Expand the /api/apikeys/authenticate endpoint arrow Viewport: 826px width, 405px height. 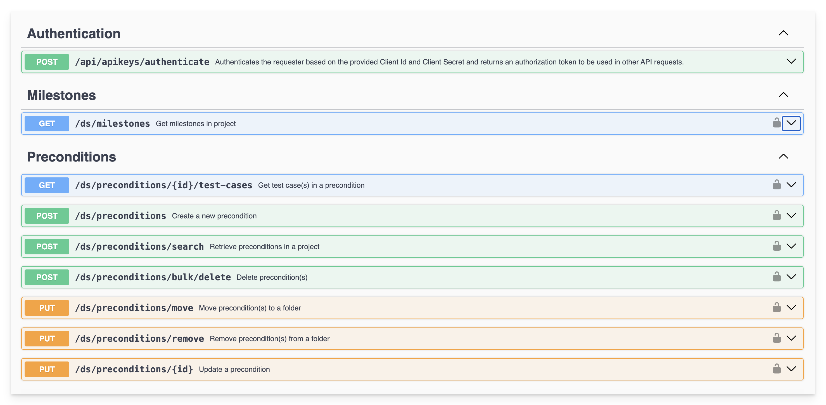click(791, 61)
